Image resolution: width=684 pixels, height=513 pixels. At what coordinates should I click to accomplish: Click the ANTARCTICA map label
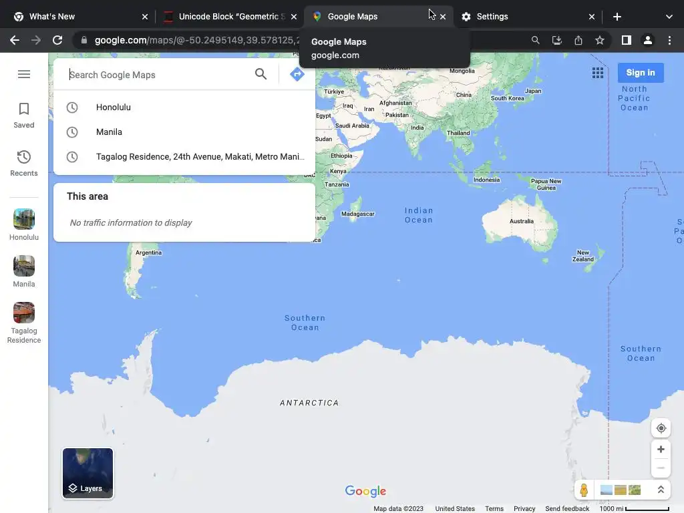click(309, 403)
